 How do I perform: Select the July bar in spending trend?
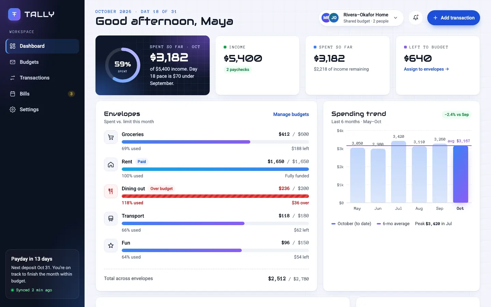click(399, 172)
